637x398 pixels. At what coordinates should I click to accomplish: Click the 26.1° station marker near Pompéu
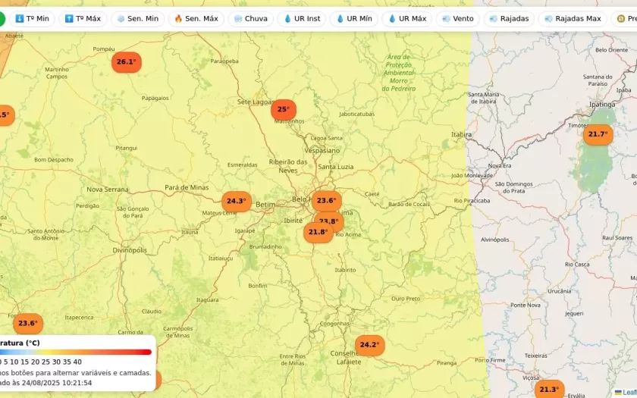[126, 62]
